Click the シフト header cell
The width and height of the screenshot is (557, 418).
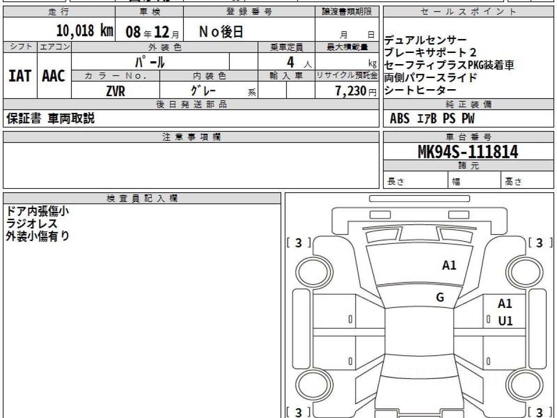tap(20, 47)
